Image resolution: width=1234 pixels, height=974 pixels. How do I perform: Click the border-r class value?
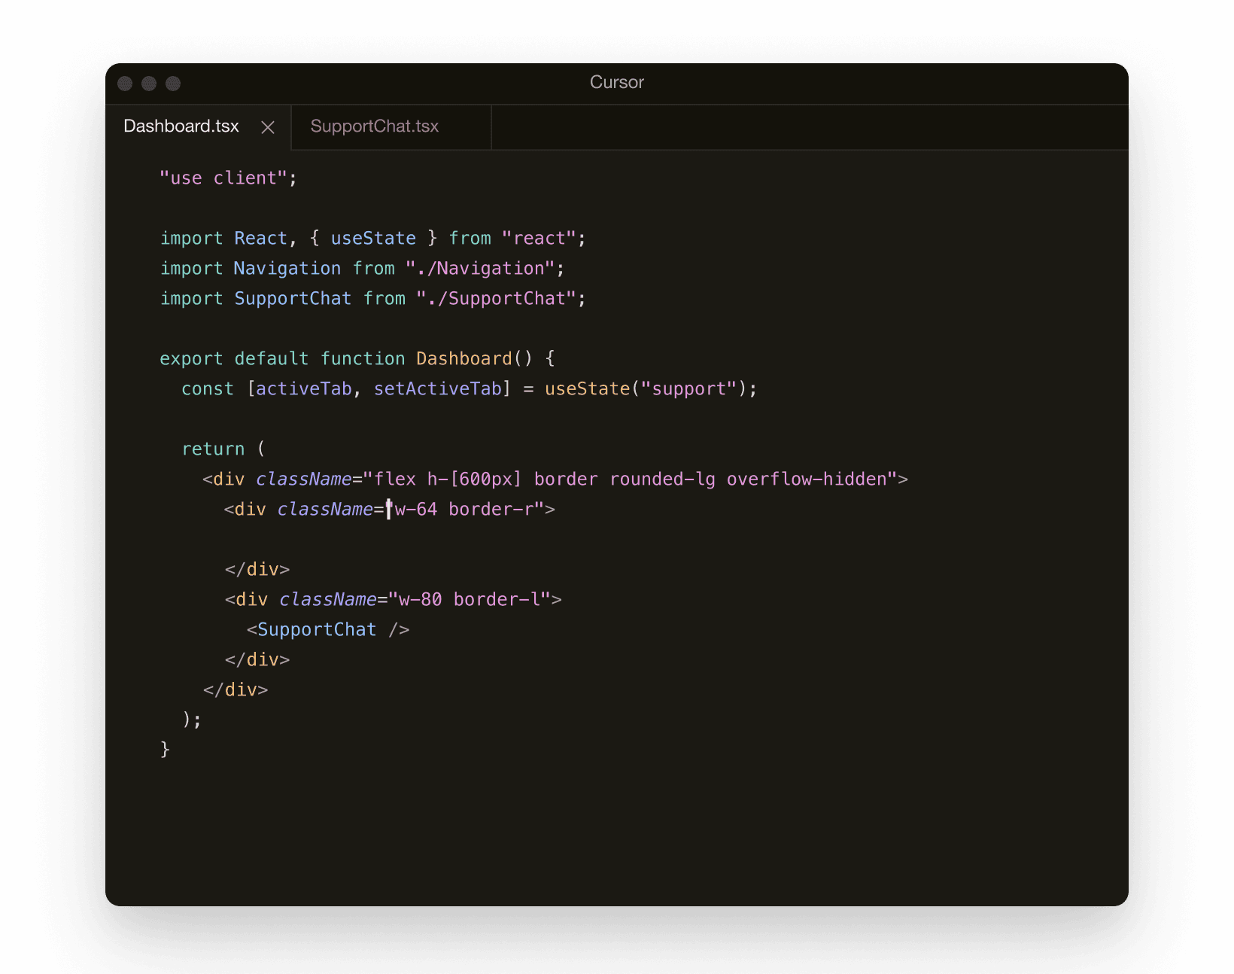click(491, 510)
